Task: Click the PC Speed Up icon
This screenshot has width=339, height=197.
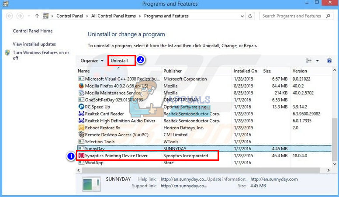Action: click(x=81, y=107)
